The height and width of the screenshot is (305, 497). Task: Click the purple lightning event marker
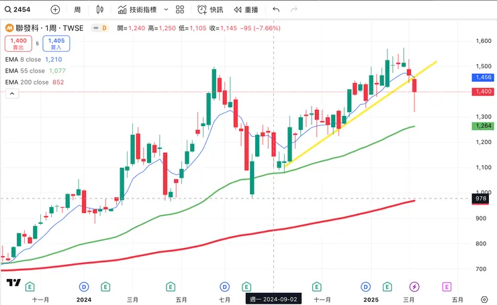tap(414, 287)
